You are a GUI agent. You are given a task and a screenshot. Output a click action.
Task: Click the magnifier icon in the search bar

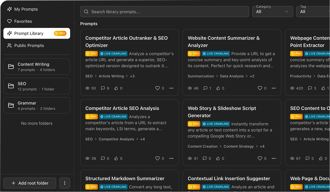coord(86,12)
